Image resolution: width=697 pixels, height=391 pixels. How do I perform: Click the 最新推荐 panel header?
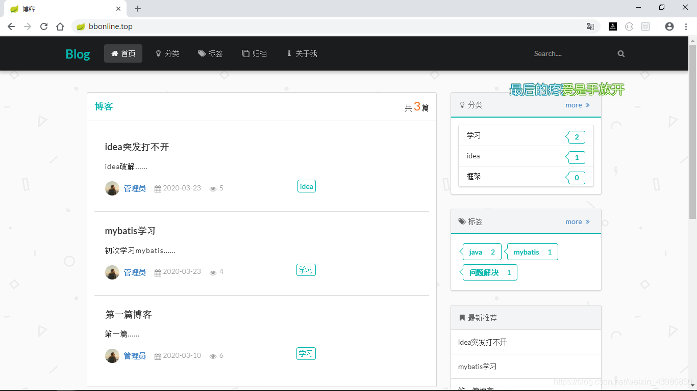click(x=526, y=318)
